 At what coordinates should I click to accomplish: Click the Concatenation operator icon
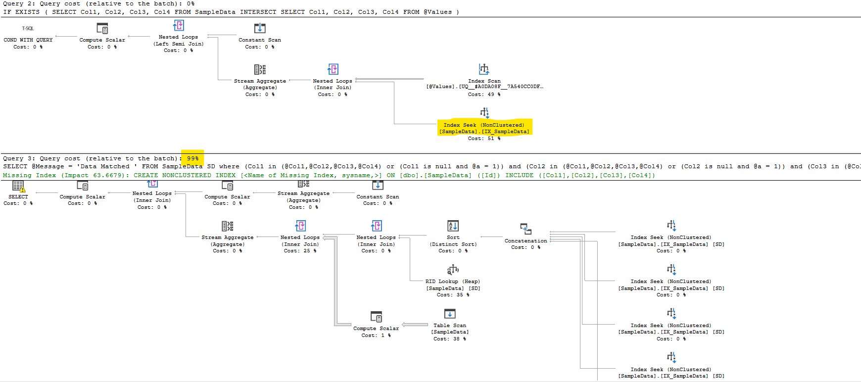526,229
